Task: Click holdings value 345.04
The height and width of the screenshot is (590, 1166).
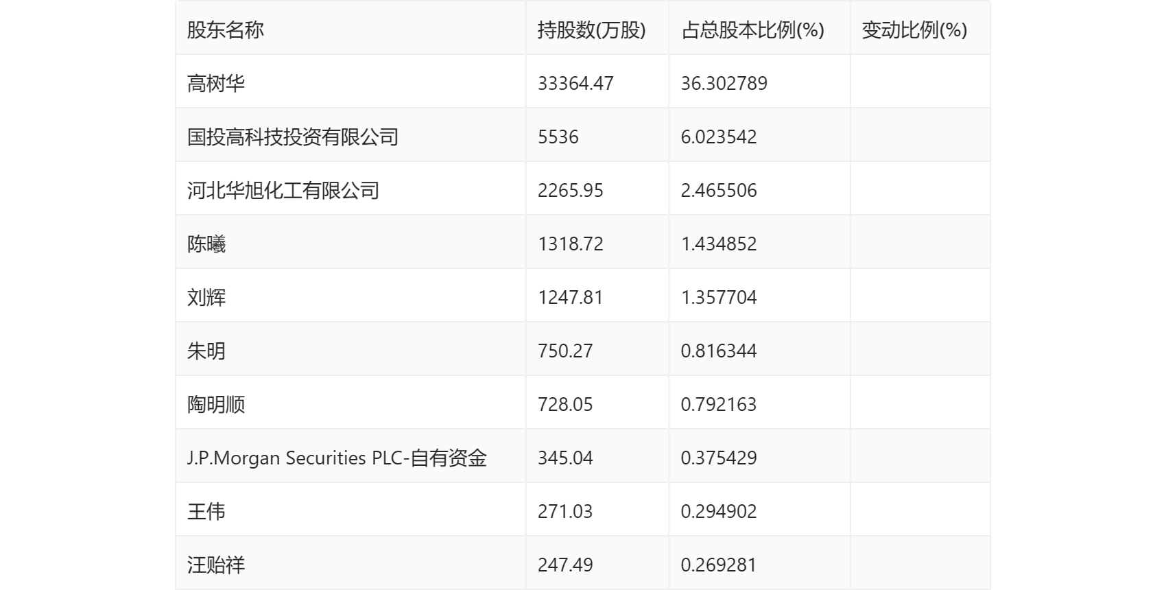Action: pos(565,458)
